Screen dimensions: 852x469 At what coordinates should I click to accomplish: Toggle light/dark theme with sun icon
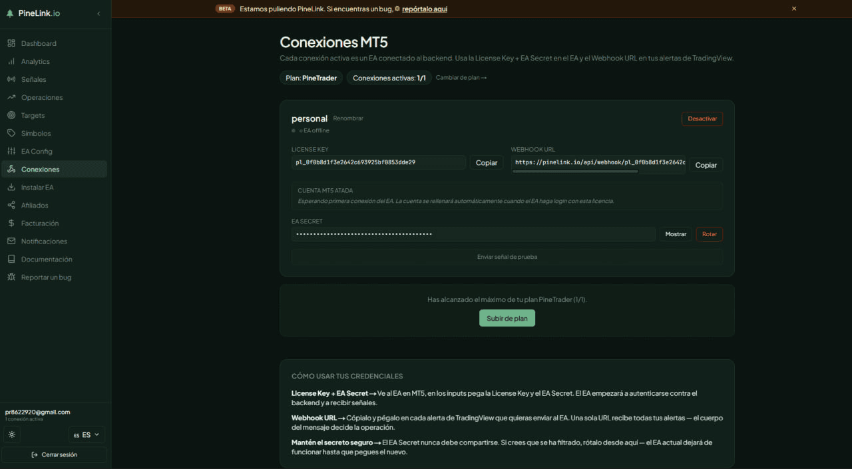(x=12, y=434)
